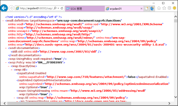Viewport: 178px width, 106px height.
Task: Click the 'sapattahnd:Enabled' opening tag
Action: click(32, 73)
